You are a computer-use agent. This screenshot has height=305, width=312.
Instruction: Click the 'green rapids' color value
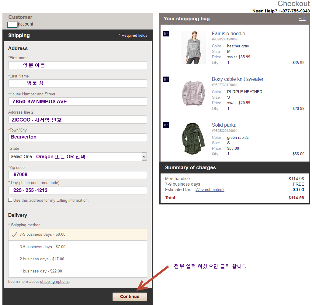238,138
